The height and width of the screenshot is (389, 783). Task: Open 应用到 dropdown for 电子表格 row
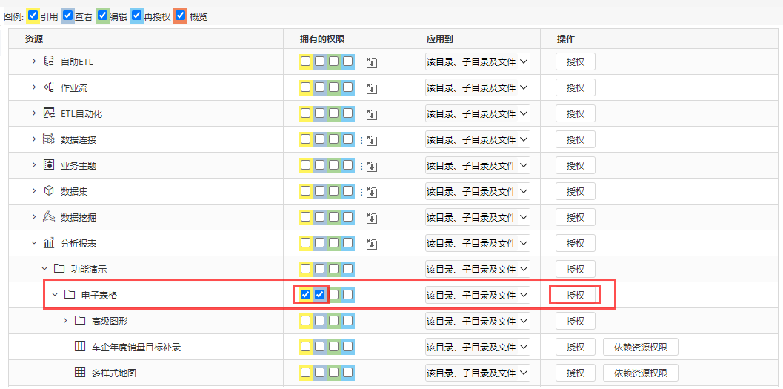477,295
